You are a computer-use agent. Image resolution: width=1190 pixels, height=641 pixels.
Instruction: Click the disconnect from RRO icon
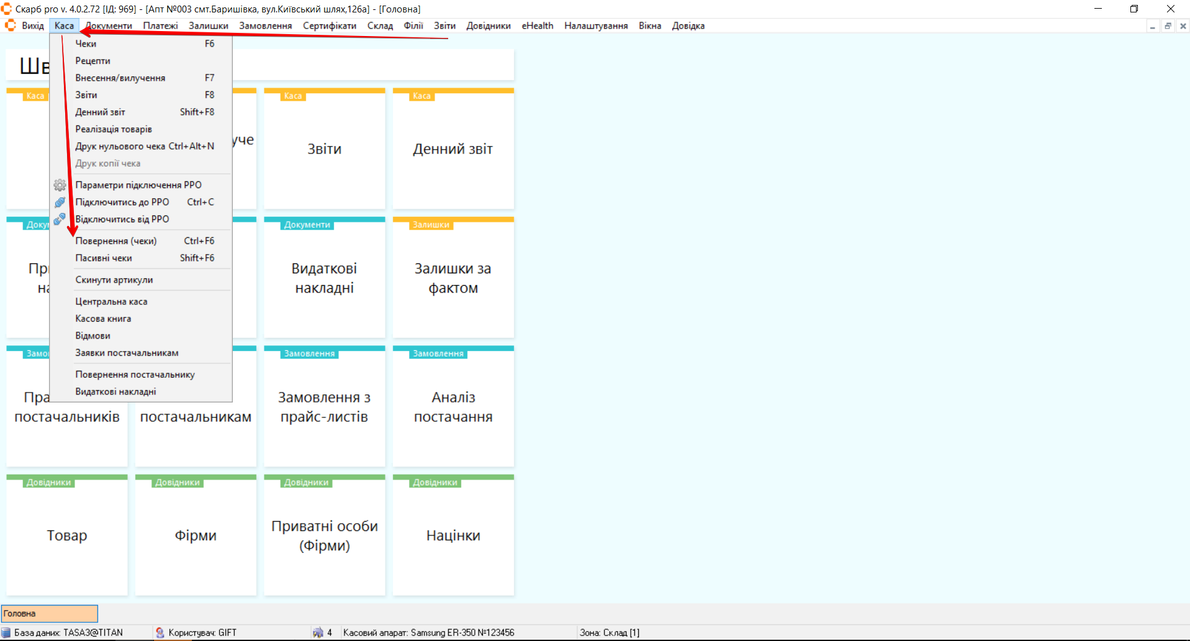(60, 219)
